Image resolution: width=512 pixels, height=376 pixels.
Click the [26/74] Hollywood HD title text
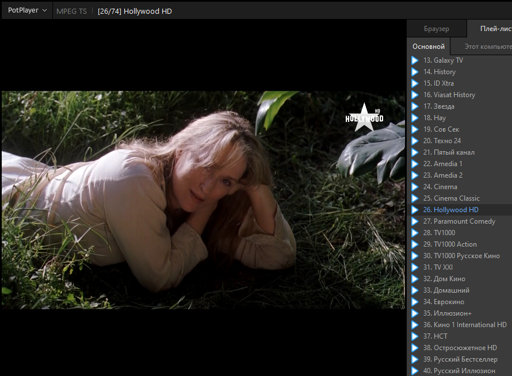(x=135, y=11)
